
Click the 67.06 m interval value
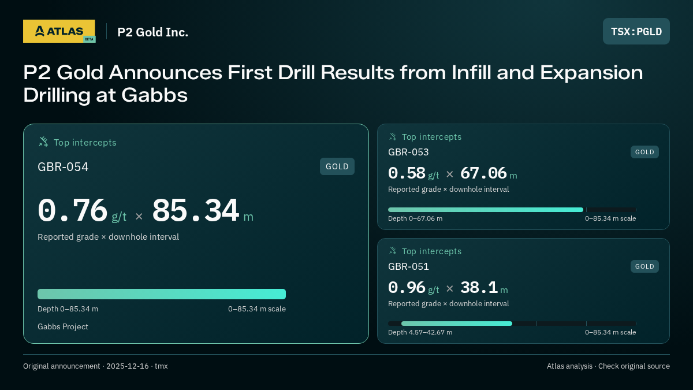pos(489,173)
